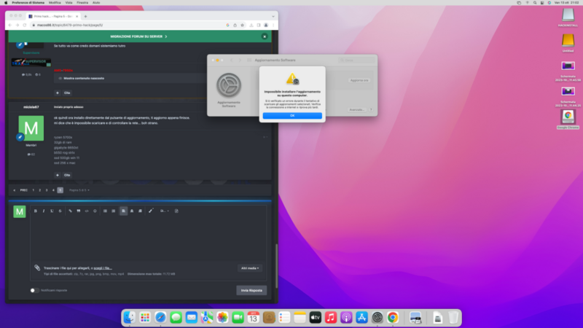This screenshot has width=583, height=328.
Task: Toggle the Notificami risposte switch
Action: 34,290
